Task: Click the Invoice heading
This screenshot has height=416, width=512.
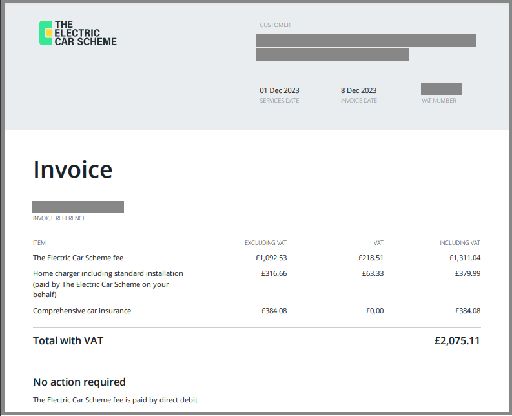Action: tap(73, 170)
